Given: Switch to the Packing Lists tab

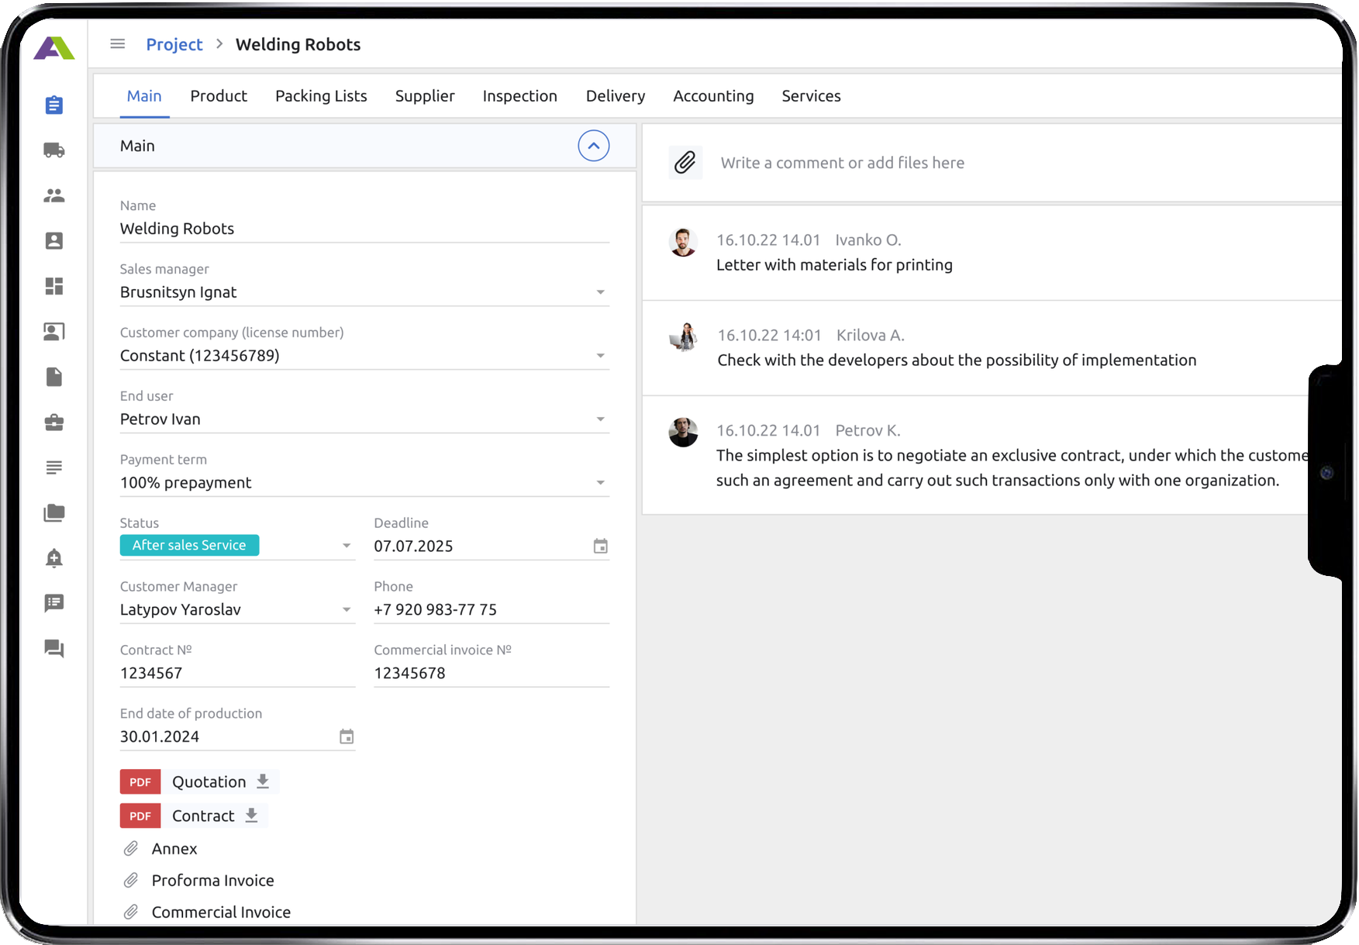Looking at the screenshot, I should coord(321,96).
